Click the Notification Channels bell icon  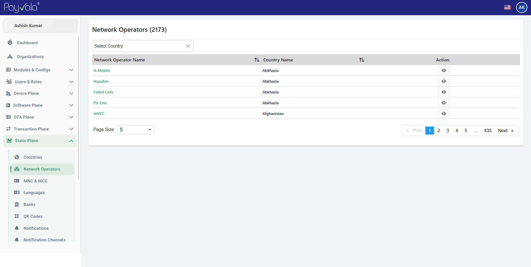tap(17, 240)
